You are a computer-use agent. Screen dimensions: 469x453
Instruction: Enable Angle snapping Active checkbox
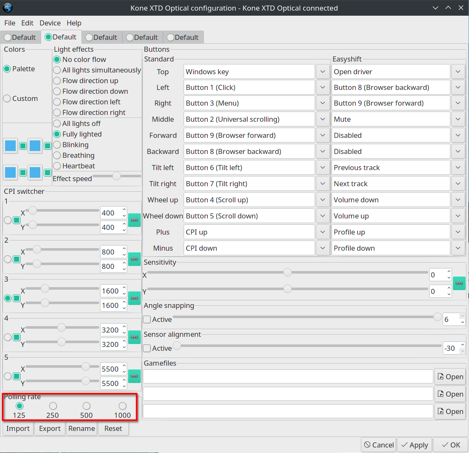(x=147, y=319)
